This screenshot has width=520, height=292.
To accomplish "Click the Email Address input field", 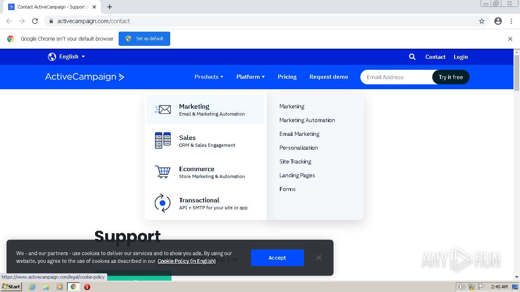I will pyautogui.click(x=396, y=77).
